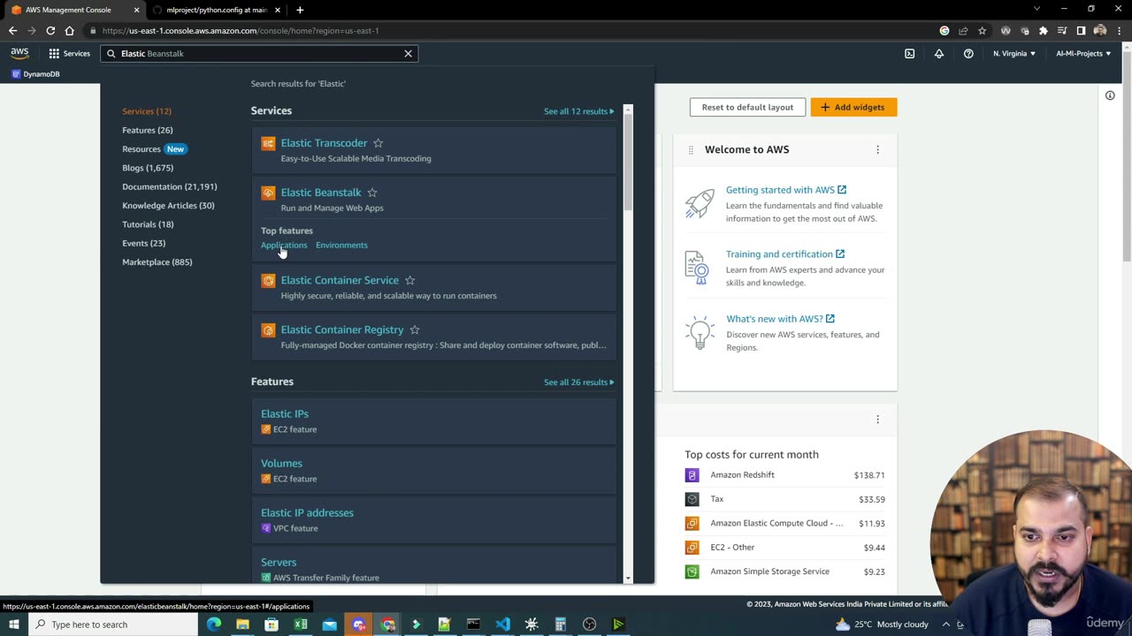Select the Events (23) category
Image resolution: width=1132 pixels, height=636 pixels.
pos(143,244)
